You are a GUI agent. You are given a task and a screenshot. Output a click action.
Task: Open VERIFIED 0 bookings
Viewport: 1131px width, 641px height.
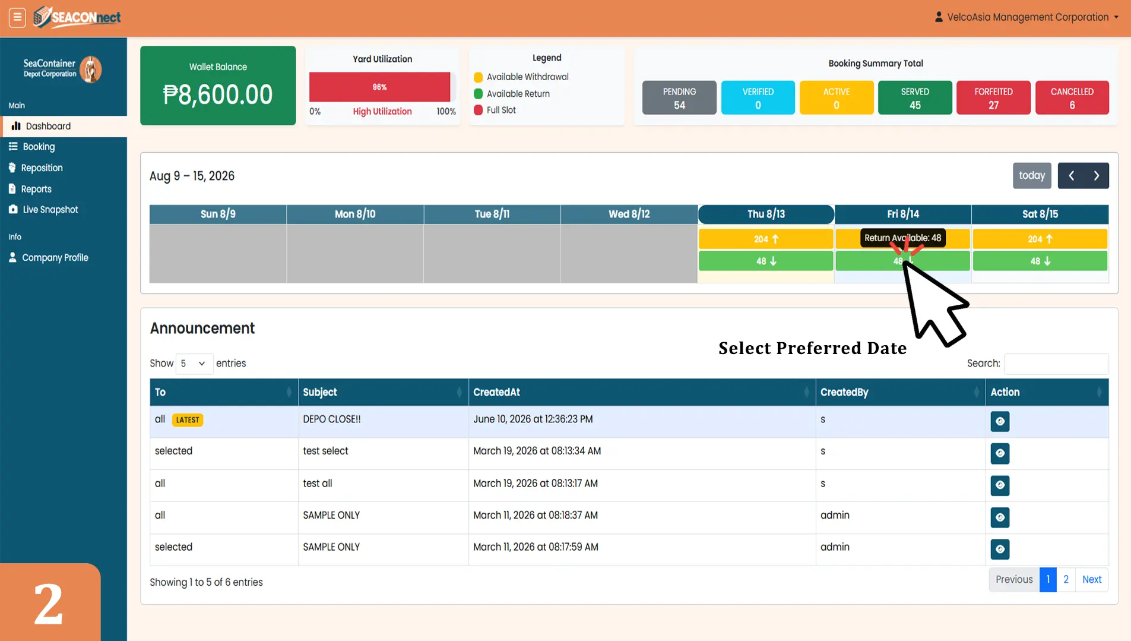[758, 97]
